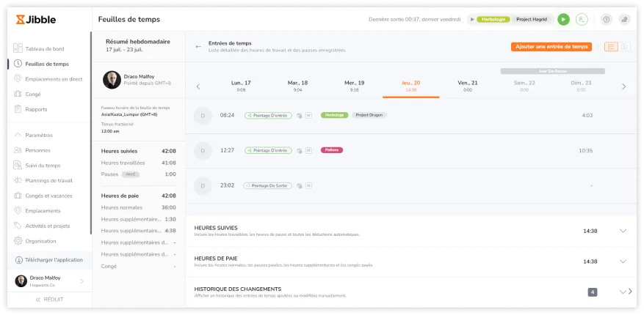Click the D avatar in the 12:27 row
The image size is (644, 315).
pyautogui.click(x=203, y=150)
